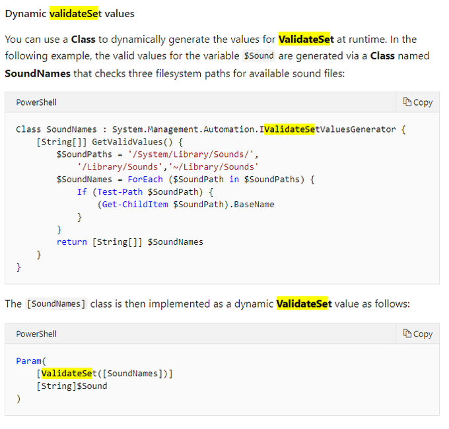Click the inline $Sound code in the paragraph
This screenshot has width=449, height=429.
258,56
